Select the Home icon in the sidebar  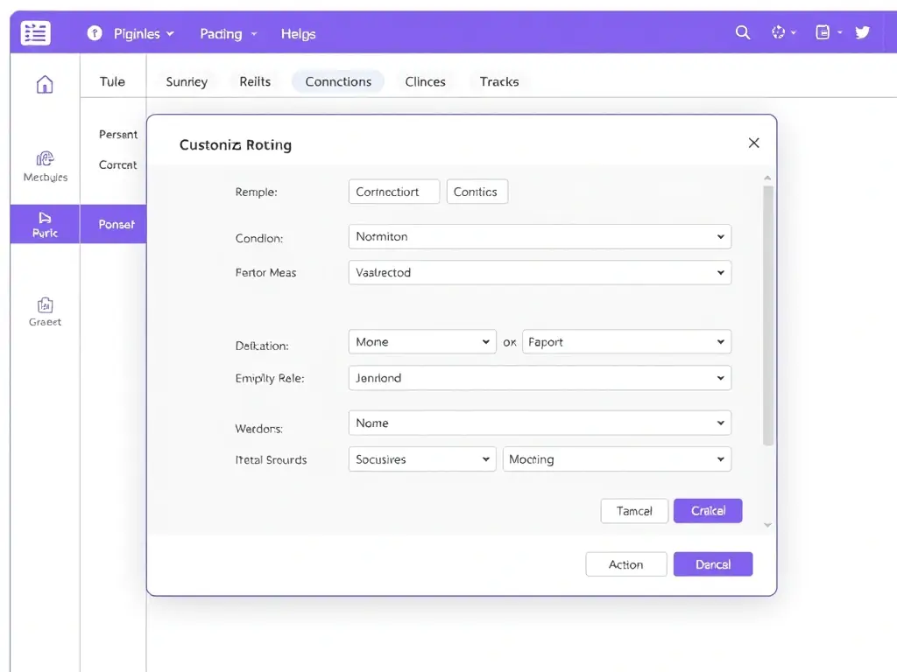click(x=44, y=84)
